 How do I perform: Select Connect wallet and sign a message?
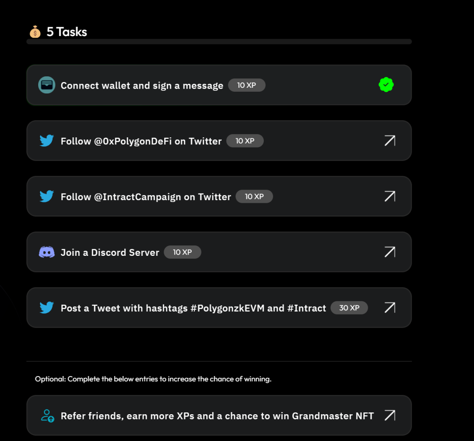point(142,86)
